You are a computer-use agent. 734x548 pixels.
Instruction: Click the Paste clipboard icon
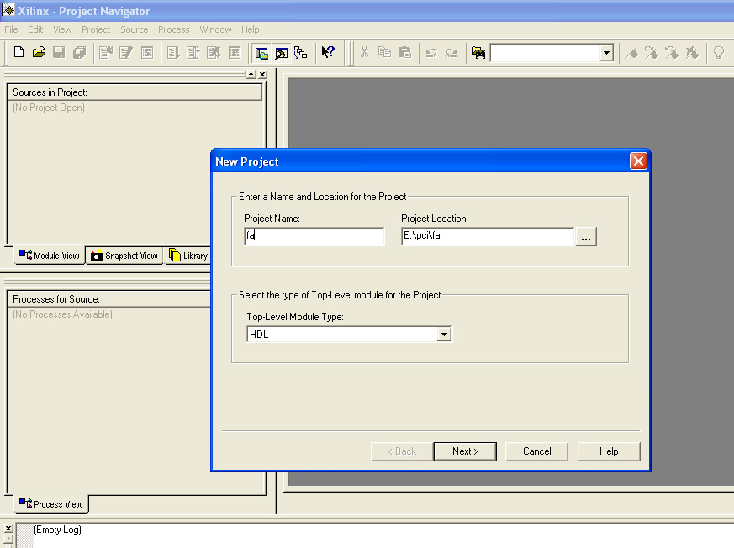pyautogui.click(x=404, y=52)
